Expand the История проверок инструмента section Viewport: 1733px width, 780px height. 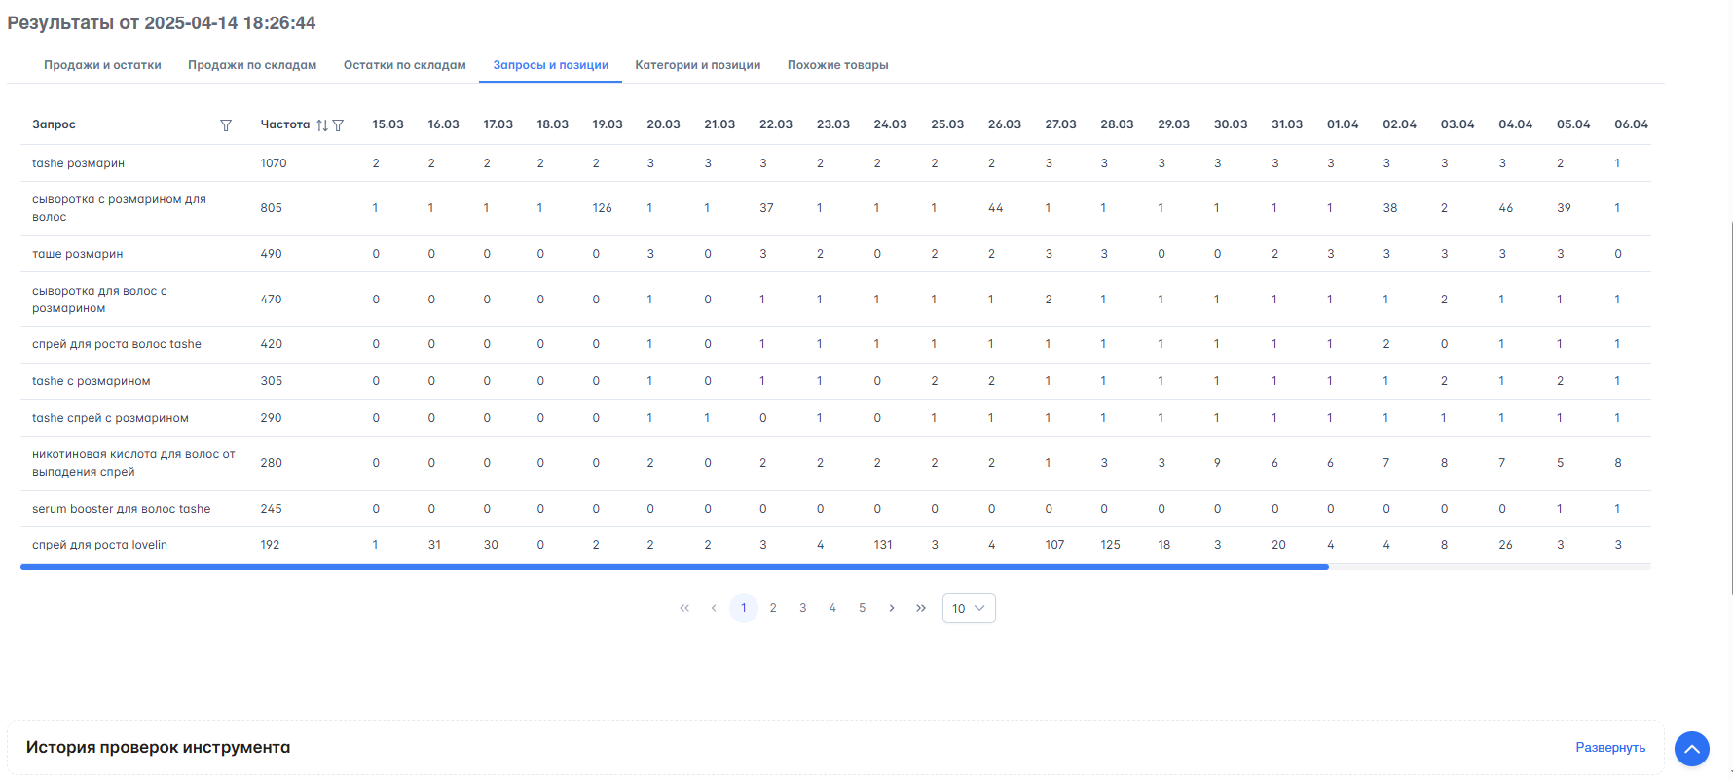pos(1609,747)
